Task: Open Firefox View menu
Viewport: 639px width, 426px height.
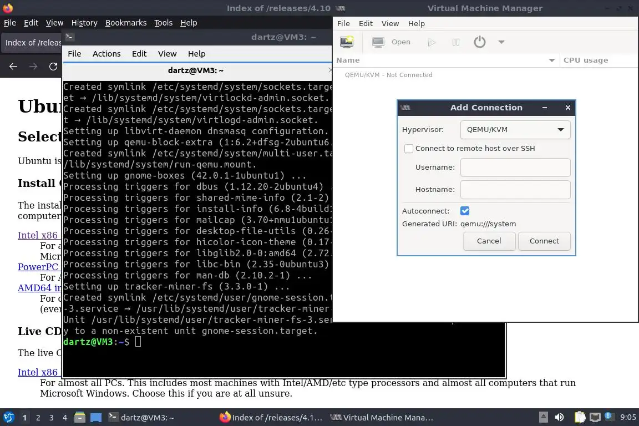Action: pyautogui.click(x=54, y=23)
